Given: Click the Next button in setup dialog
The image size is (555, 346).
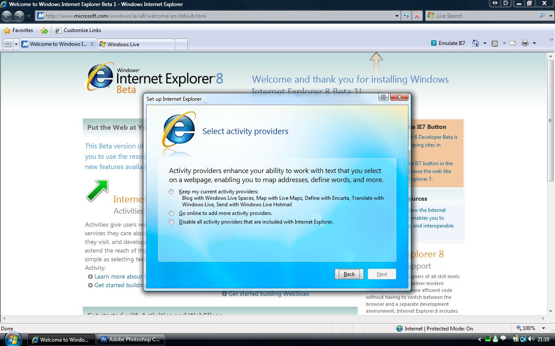Looking at the screenshot, I should 382,274.
